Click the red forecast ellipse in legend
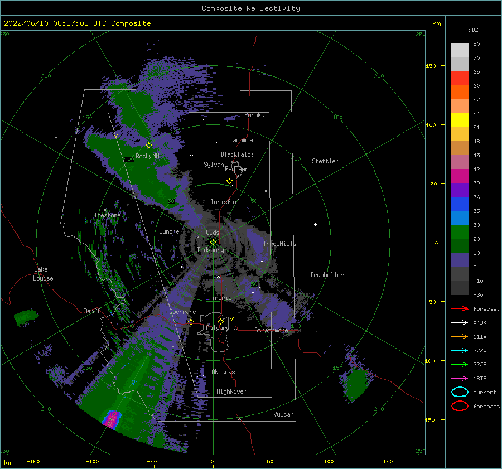Viewport: 502px width, 469px height. click(x=460, y=406)
